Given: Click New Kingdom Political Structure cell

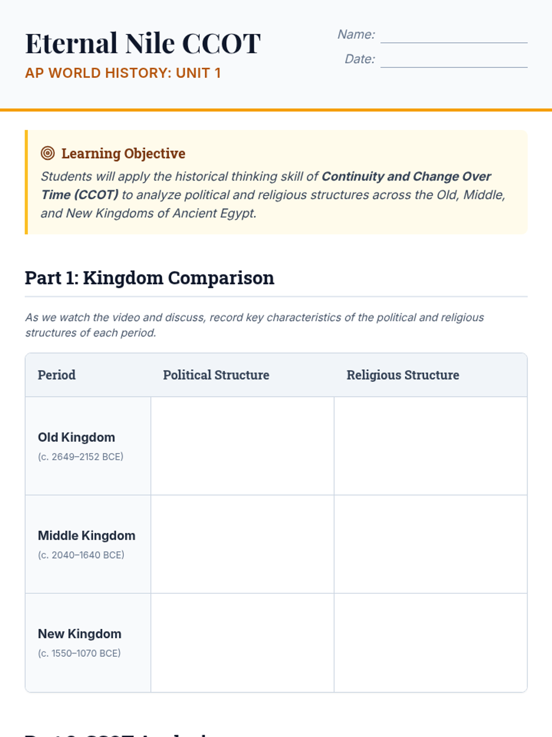Looking at the screenshot, I should pos(242,643).
